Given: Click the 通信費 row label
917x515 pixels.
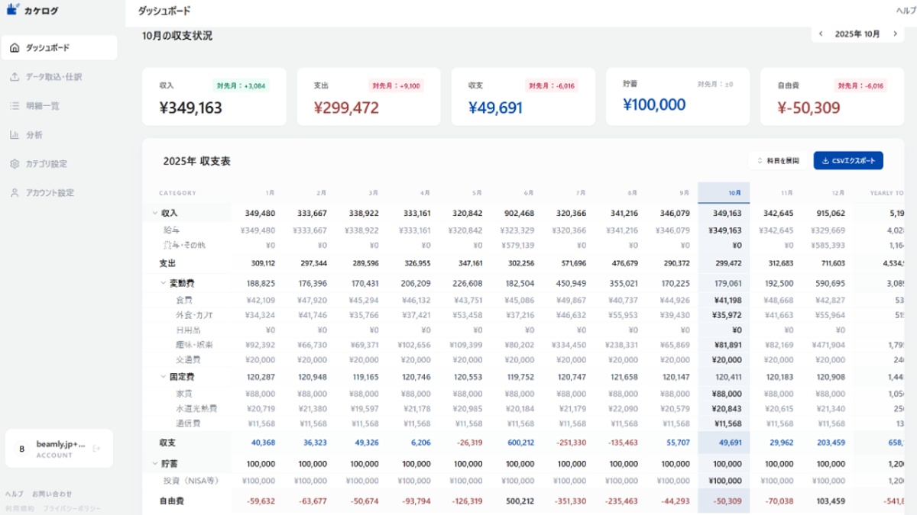Looking at the screenshot, I should pyautogui.click(x=188, y=423).
